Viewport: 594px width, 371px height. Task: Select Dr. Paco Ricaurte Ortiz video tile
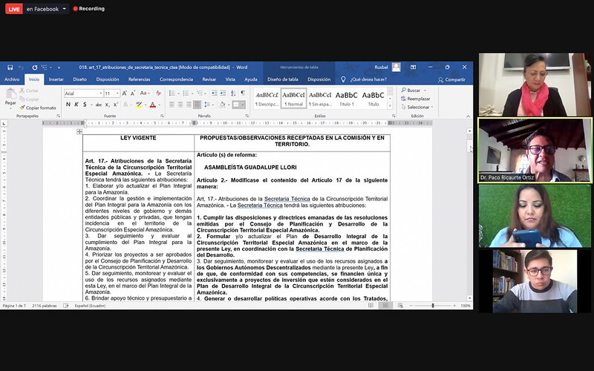[535, 151]
